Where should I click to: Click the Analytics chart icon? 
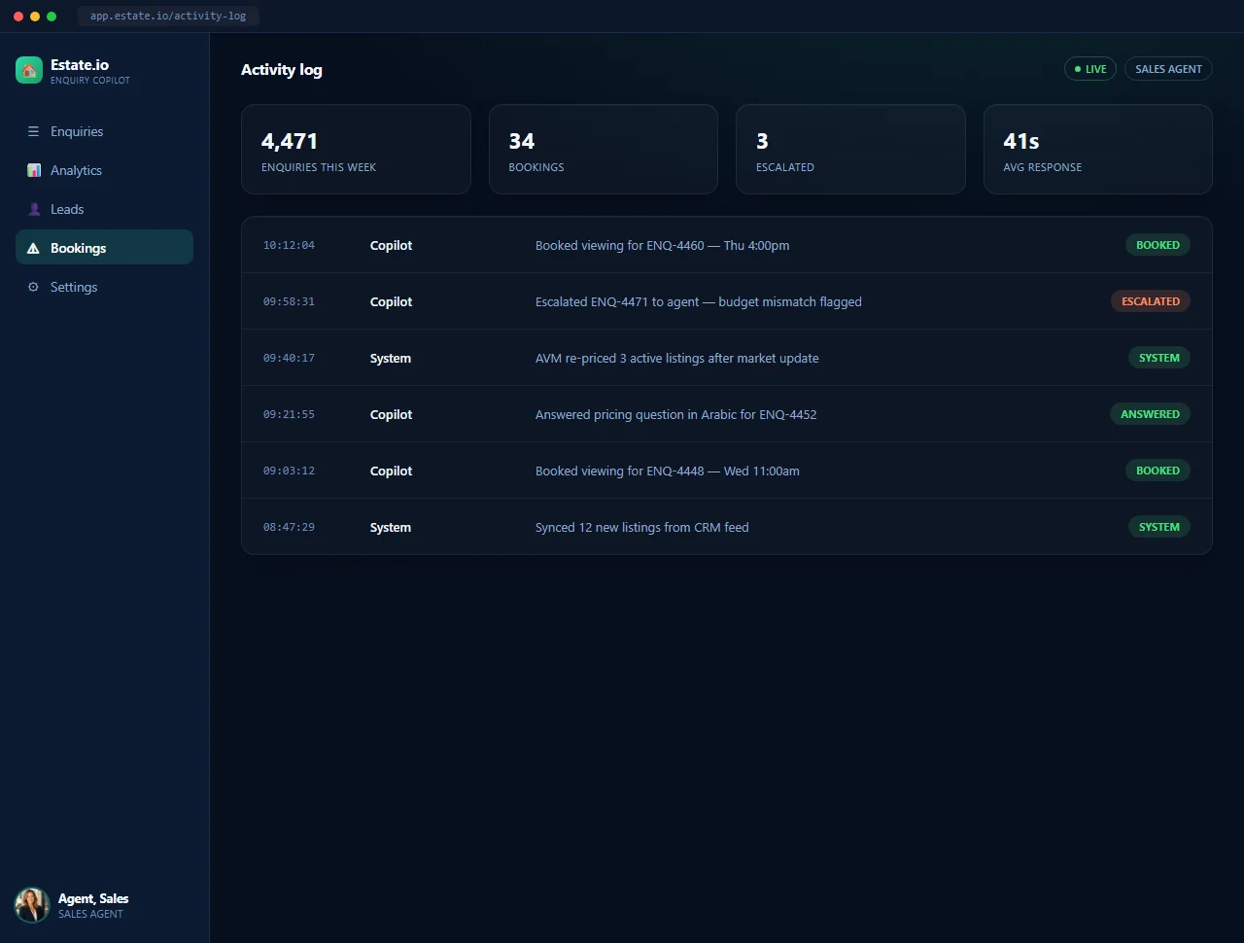[34, 170]
